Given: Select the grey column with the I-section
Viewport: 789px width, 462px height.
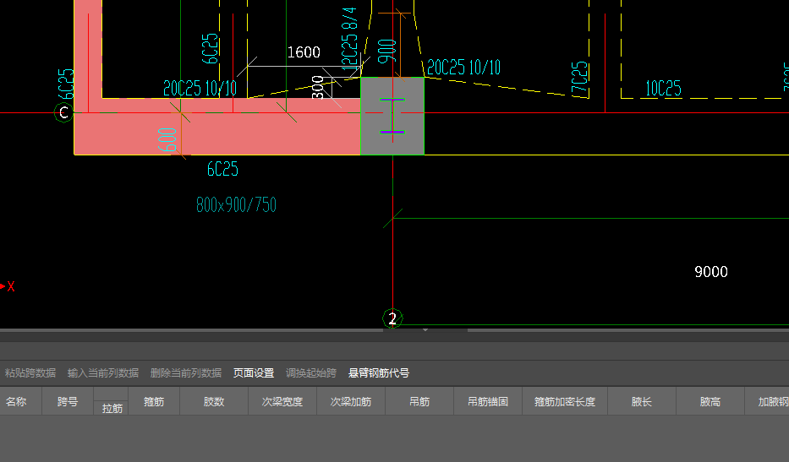Looking at the screenshot, I should pyautogui.click(x=392, y=116).
